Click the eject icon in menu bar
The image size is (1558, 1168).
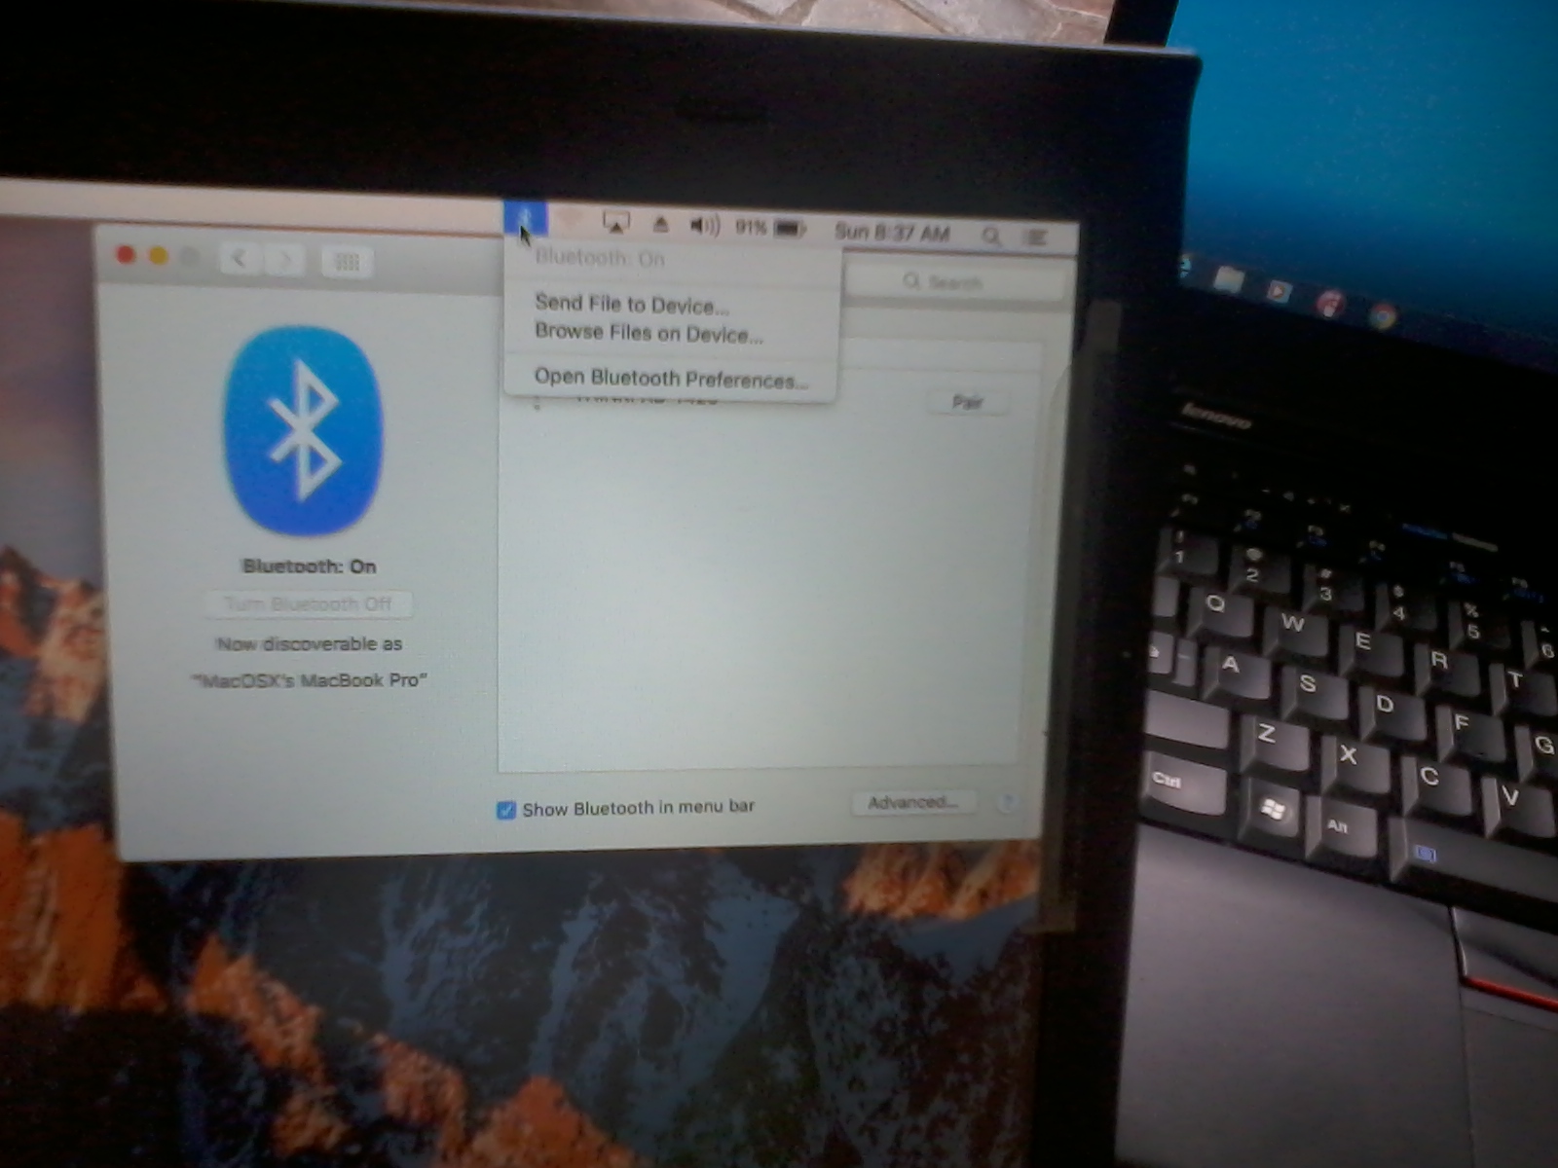(x=660, y=226)
